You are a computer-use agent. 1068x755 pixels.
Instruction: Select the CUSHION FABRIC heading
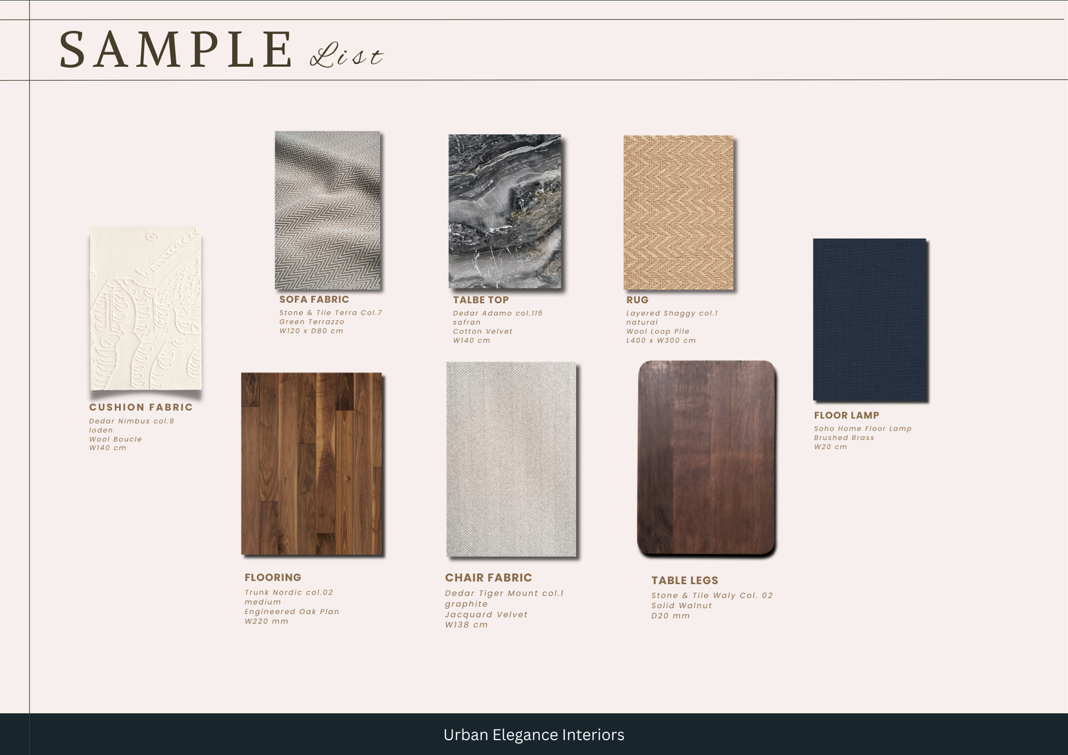click(141, 407)
